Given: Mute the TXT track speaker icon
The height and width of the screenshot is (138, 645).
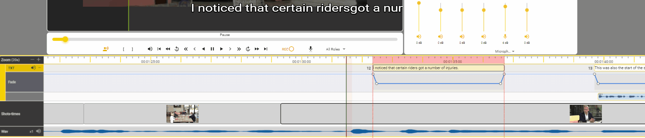Looking at the screenshot, I should (33, 68).
